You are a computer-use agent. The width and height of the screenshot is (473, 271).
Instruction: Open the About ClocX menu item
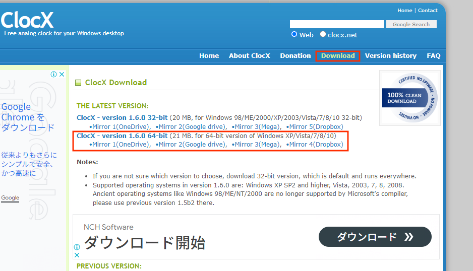[250, 56]
